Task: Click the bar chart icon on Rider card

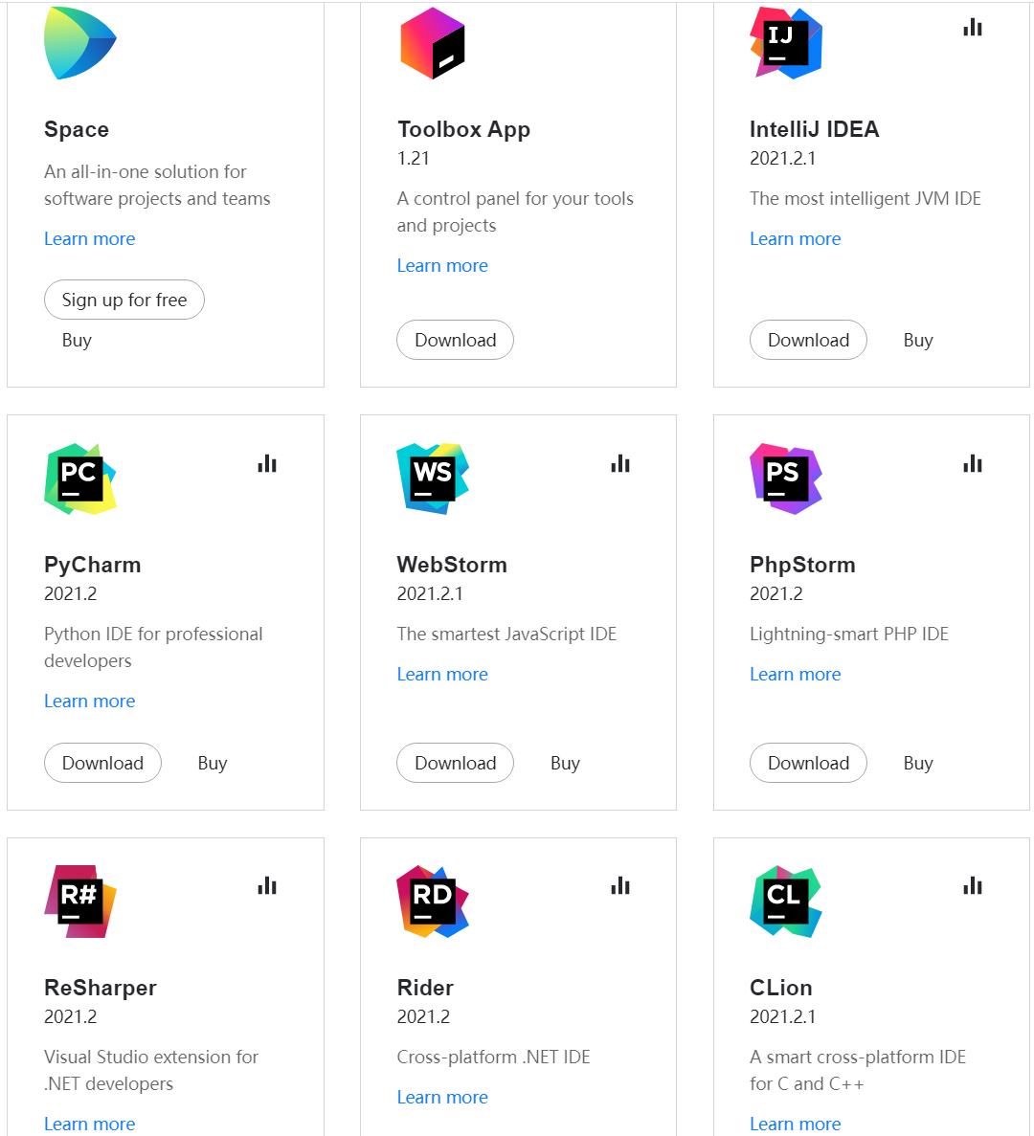Action: tap(620, 885)
